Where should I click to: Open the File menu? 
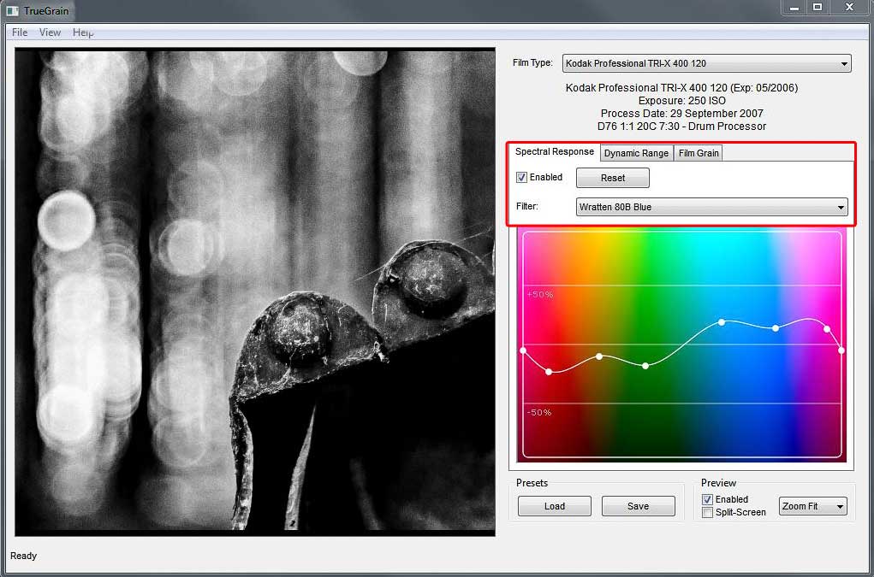pyautogui.click(x=20, y=32)
